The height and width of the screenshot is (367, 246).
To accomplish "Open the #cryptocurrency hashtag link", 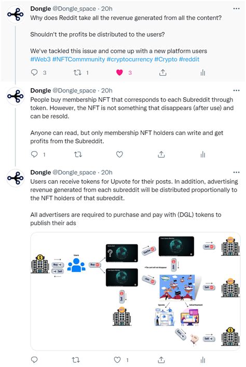I will 130,59.
